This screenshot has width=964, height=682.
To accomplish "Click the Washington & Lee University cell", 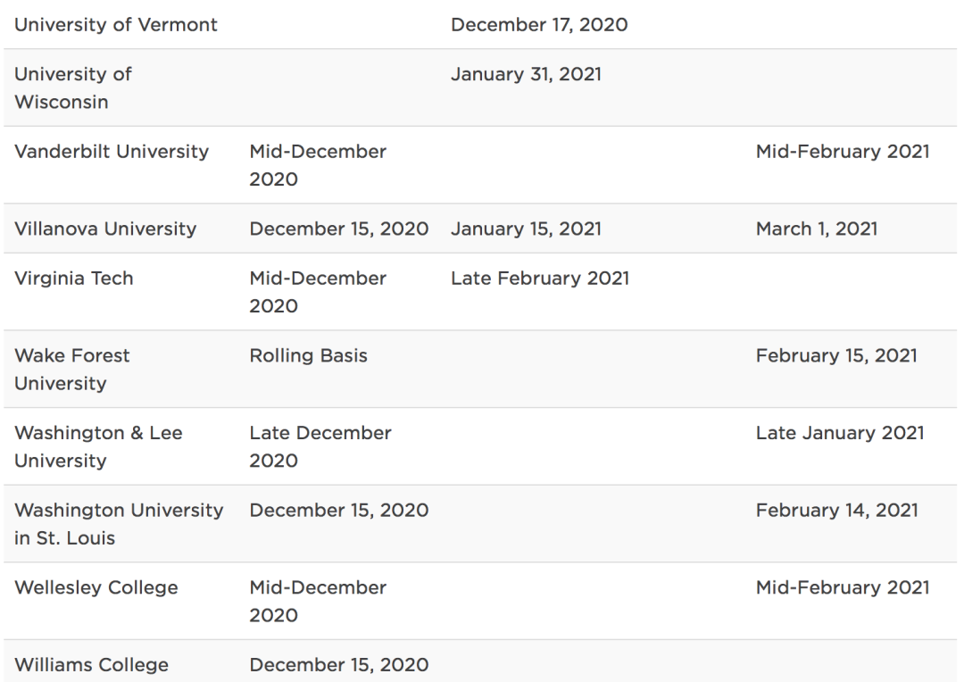I will (x=98, y=446).
